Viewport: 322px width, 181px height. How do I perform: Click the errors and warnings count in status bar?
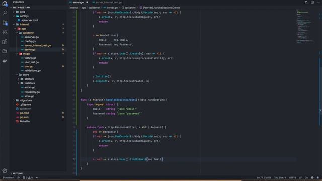click(x=28, y=177)
